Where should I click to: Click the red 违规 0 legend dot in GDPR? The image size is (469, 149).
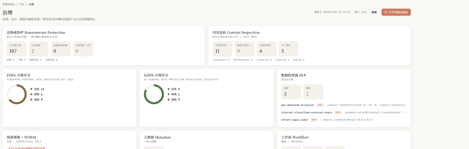coord(169,100)
